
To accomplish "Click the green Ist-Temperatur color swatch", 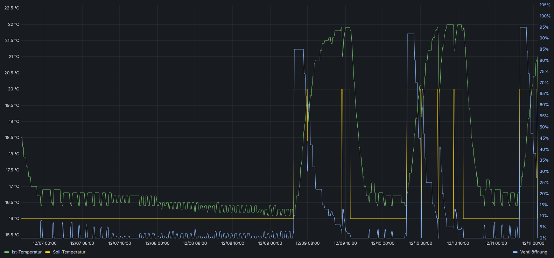I will click(x=7, y=252).
